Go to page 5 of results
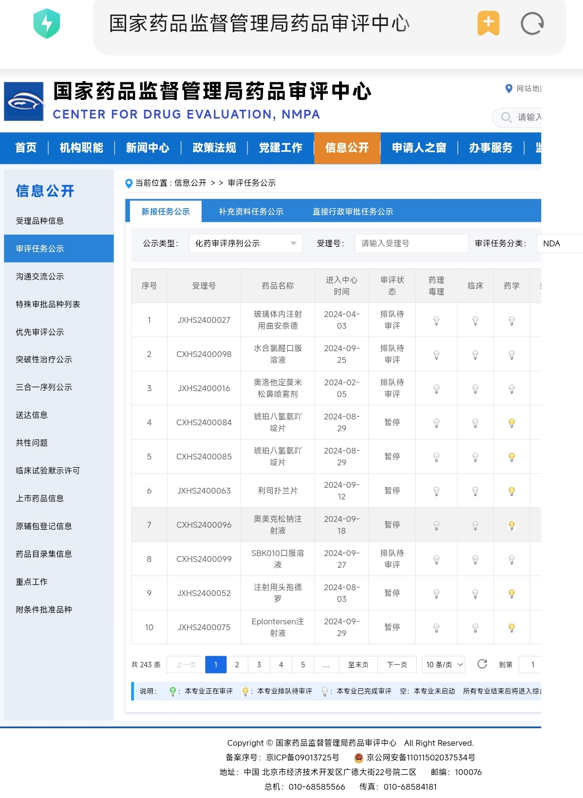Screen dimensions: 583x798 [x=303, y=664]
